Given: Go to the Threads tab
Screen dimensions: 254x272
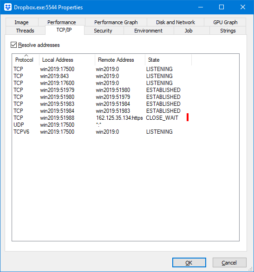Looking at the screenshot, I should coord(26,31).
